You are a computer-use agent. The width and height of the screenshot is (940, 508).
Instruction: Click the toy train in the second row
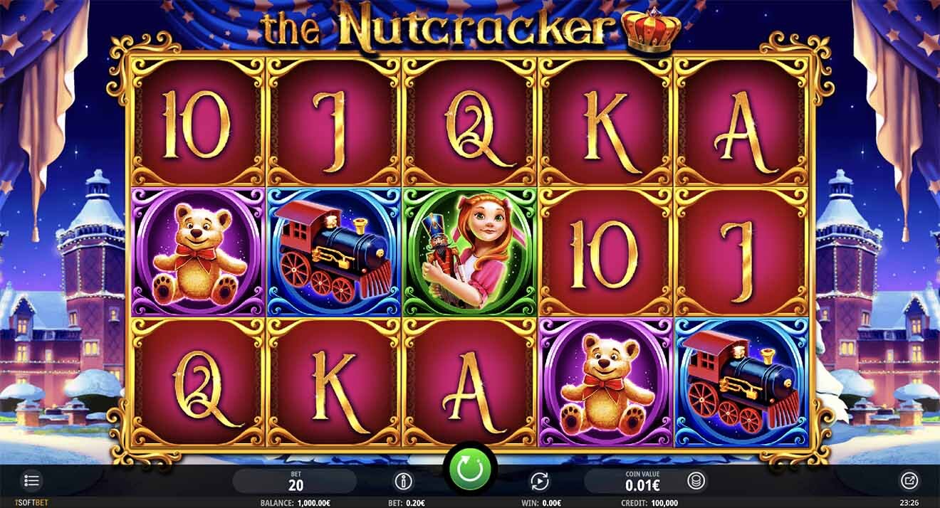333,253
